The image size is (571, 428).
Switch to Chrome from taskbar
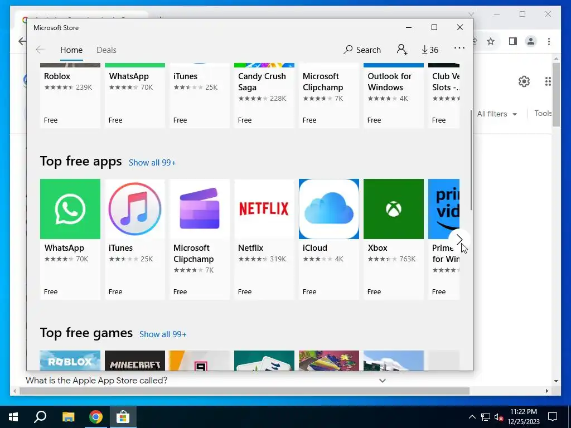click(x=95, y=417)
